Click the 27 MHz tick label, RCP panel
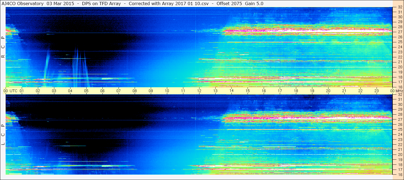This screenshot has width=404, height=180. click(x=400, y=32)
